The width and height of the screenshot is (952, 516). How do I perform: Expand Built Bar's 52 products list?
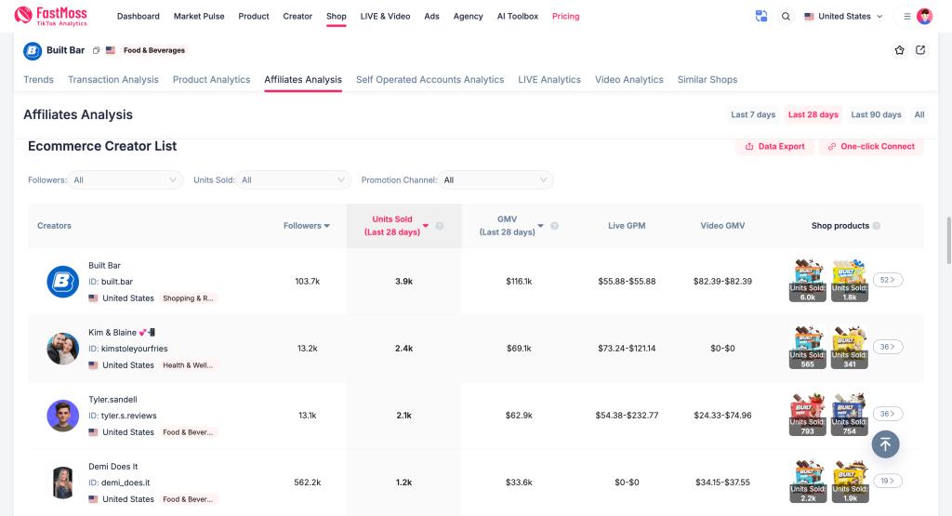tap(888, 280)
